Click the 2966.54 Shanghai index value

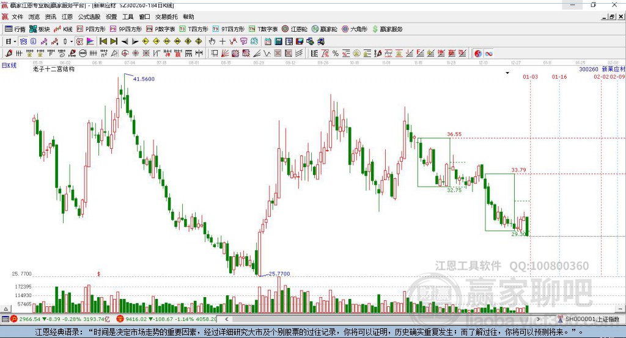(29, 319)
